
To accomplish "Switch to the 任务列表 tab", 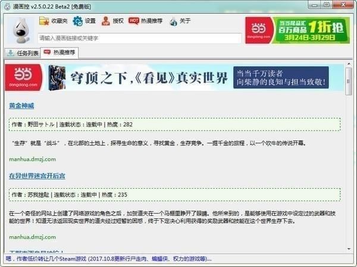I will click(x=23, y=53).
